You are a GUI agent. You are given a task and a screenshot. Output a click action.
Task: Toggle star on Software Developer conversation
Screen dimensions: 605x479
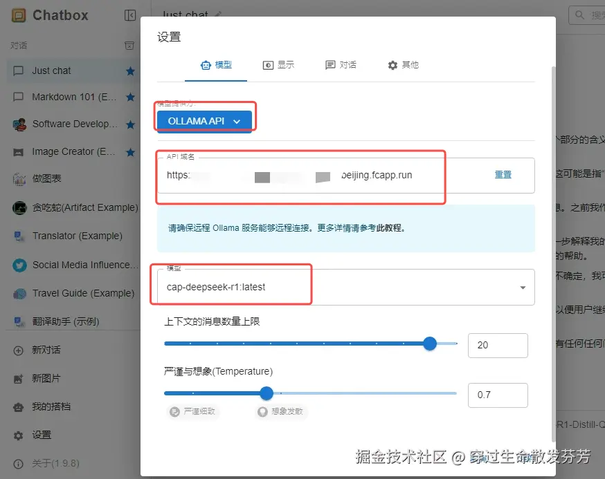[130, 124]
